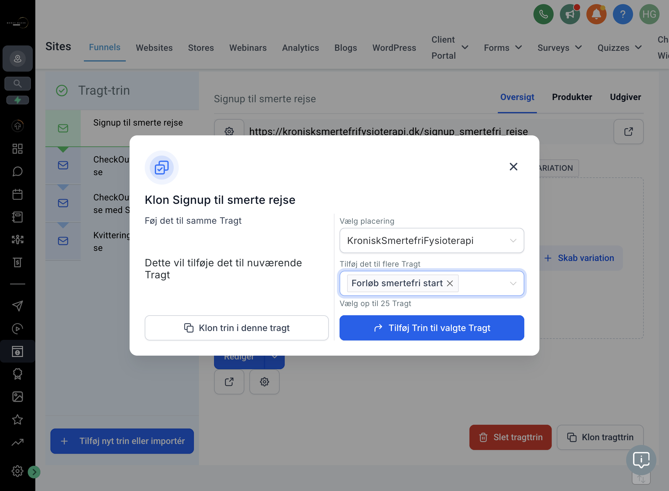This screenshot has height=491, width=669.
Task: Open the HG user avatar
Action: [x=649, y=14]
